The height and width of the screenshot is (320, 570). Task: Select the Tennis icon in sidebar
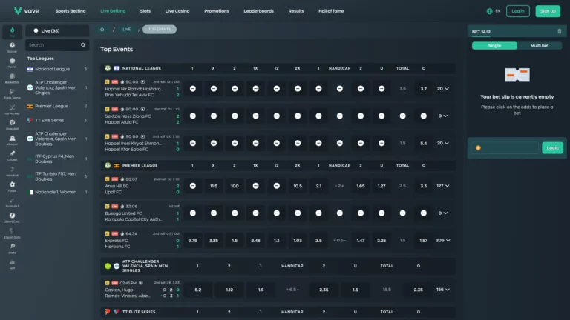click(x=12, y=62)
